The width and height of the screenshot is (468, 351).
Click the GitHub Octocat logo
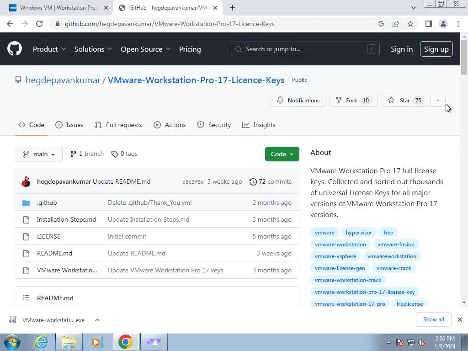[14, 49]
